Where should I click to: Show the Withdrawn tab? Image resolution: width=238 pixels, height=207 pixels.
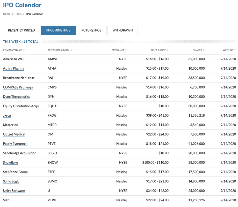(x=123, y=30)
